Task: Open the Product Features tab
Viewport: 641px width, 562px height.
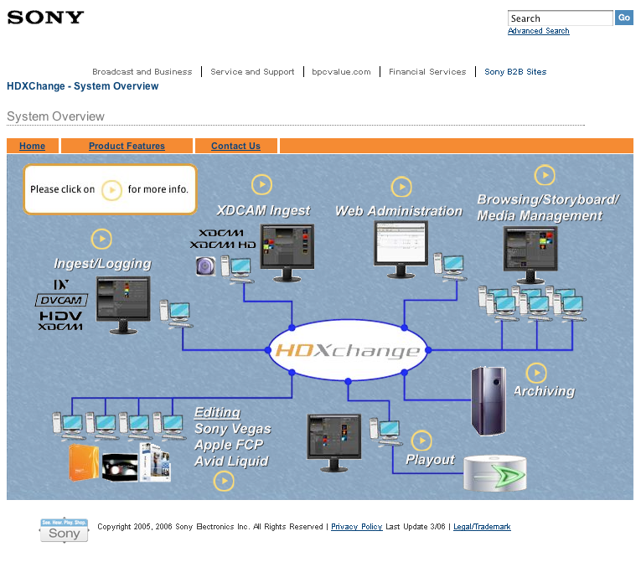Action: click(x=127, y=146)
